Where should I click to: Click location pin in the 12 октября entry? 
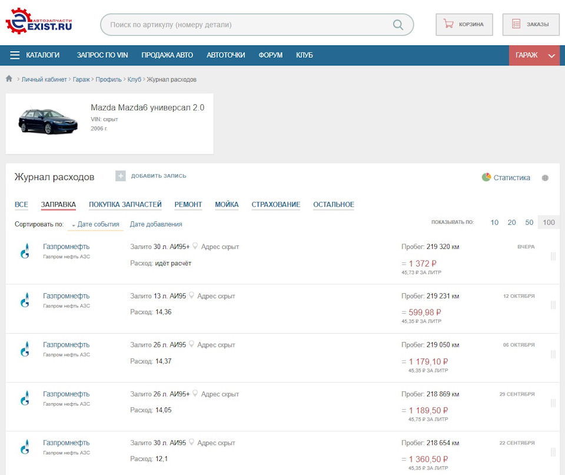[x=191, y=295]
